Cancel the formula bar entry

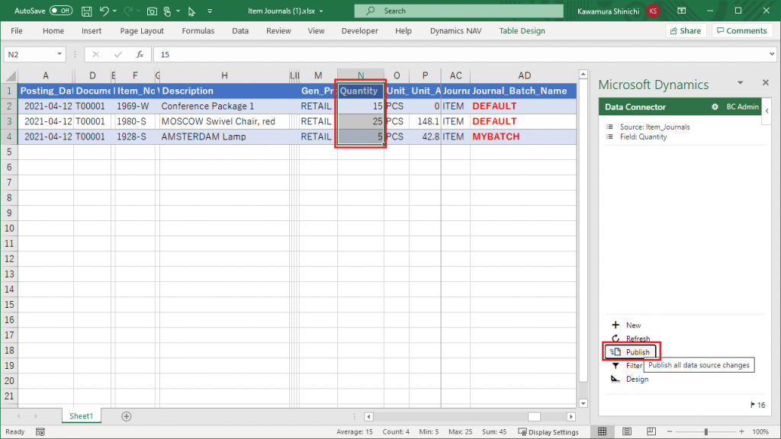(95, 54)
